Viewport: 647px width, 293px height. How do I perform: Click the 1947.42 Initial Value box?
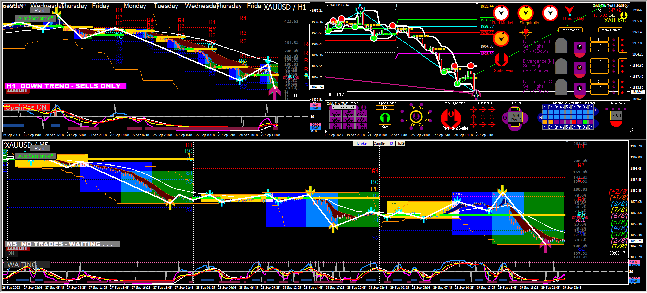pos(616,116)
